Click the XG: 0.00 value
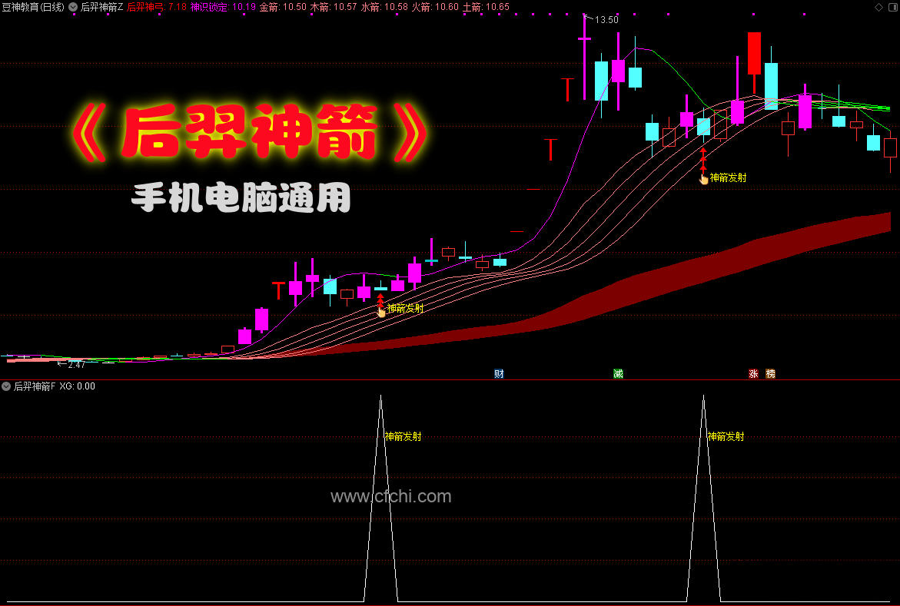The height and width of the screenshot is (606, 900). [x=78, y=386]
